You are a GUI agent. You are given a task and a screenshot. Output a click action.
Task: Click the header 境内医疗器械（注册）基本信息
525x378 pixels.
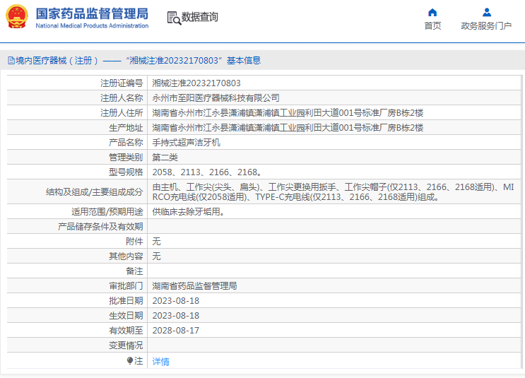click(134, 61)
